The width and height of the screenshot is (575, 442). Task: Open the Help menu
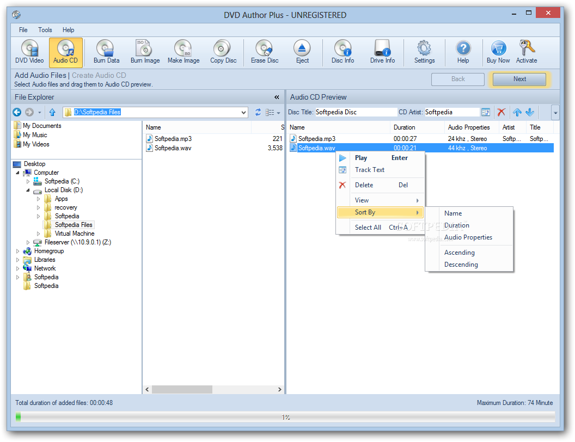coord(68,30)
